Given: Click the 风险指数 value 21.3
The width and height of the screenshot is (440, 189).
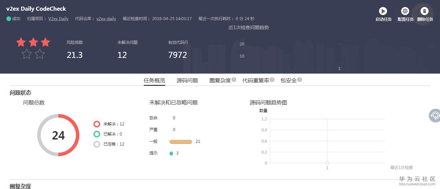Looking at the screenshot, I should click(x=75, y=55).
